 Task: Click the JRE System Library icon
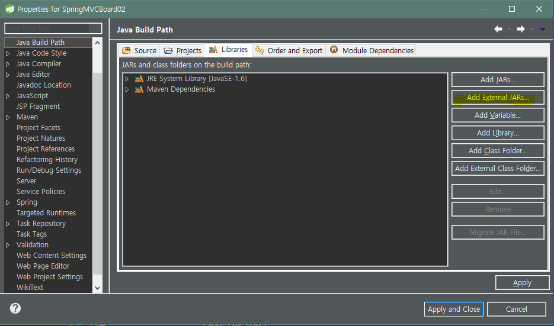pyautogui.click(x=139, y=79)
